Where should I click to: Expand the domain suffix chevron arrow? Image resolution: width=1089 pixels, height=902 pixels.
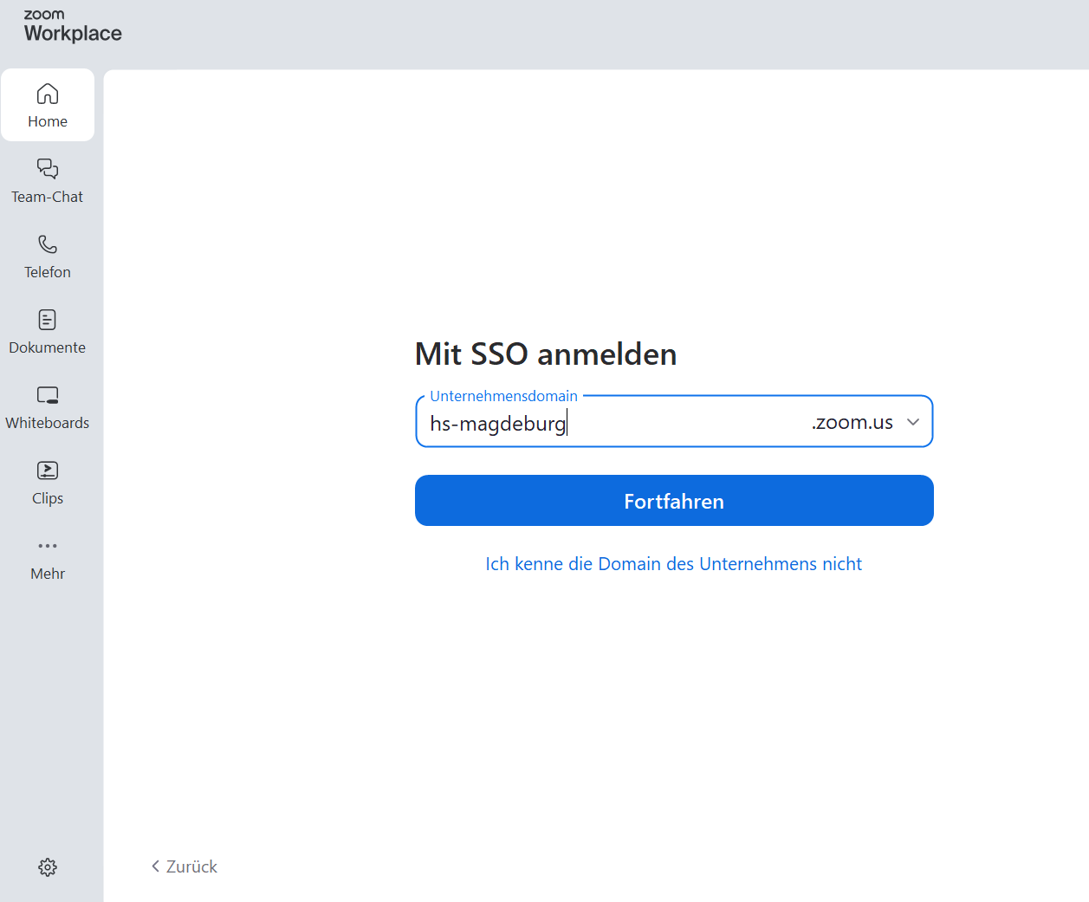tap(912, 422)
